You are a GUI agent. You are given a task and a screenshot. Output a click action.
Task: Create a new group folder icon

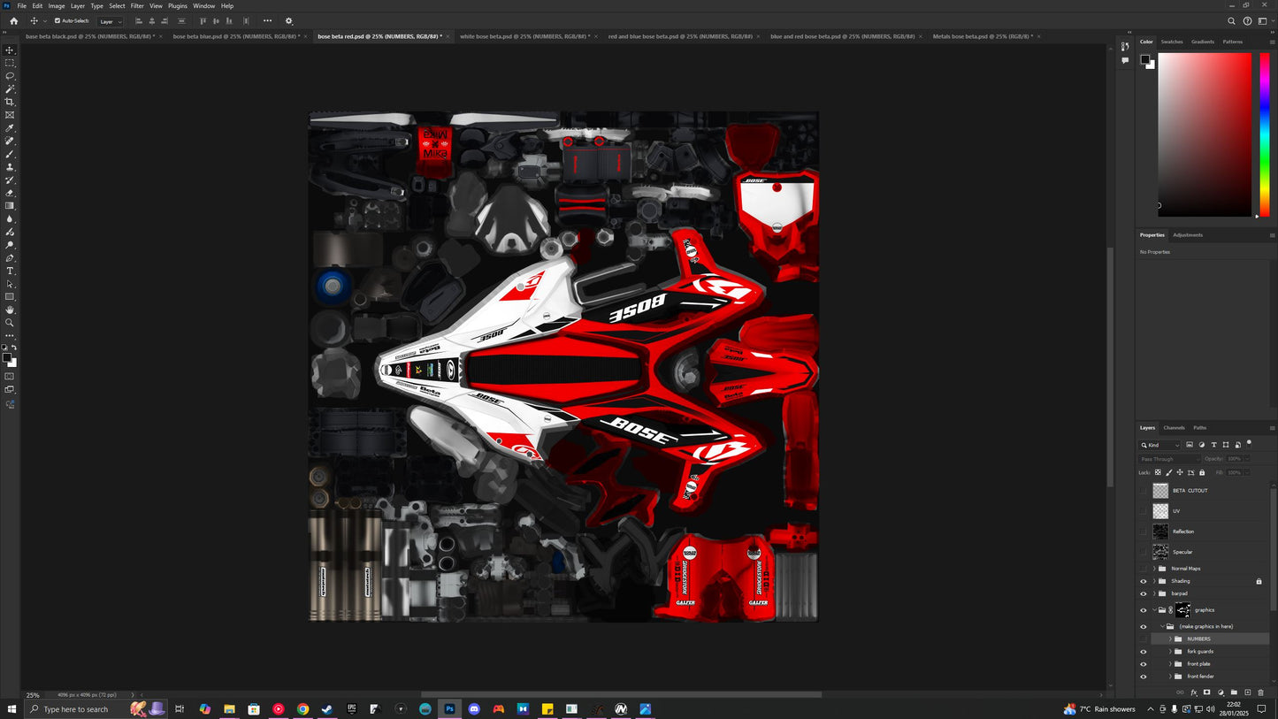[x=1234, y=692]
